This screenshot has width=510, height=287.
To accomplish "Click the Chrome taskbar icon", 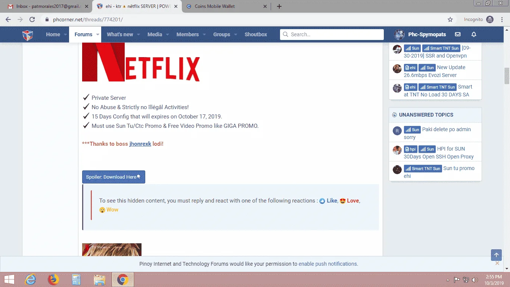I will click(x=122, y=280).
